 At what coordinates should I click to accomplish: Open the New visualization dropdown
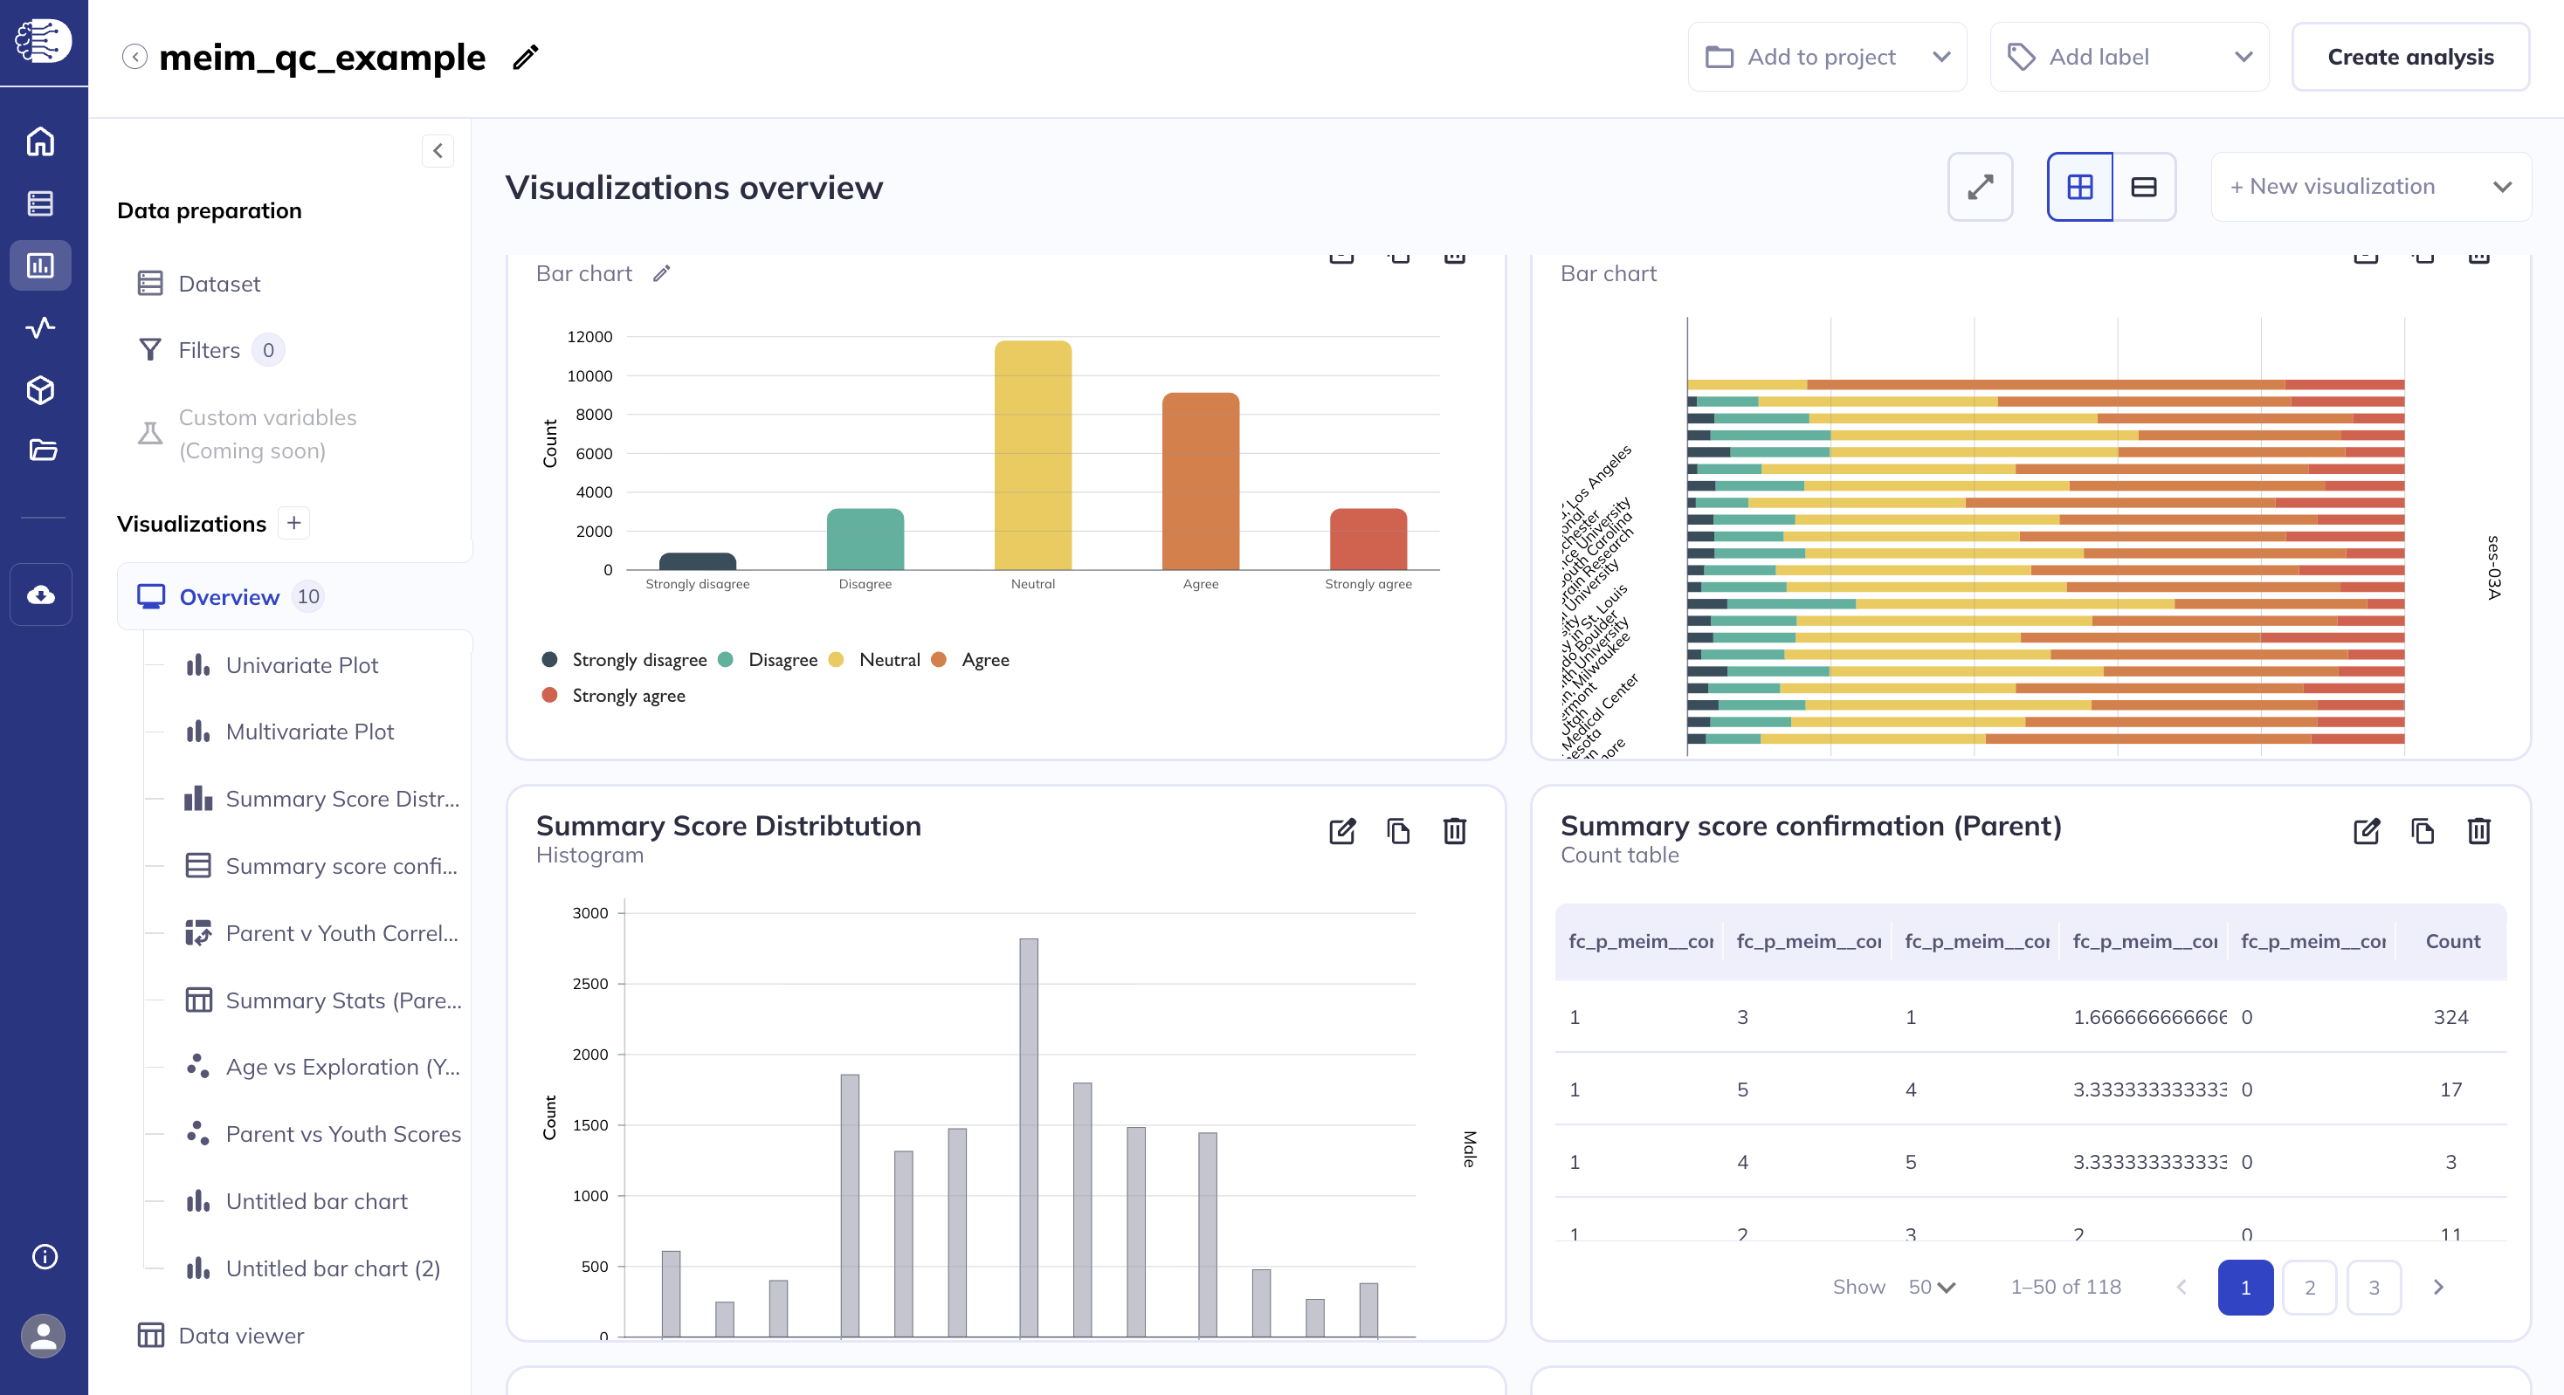[x=2371, y=187]
